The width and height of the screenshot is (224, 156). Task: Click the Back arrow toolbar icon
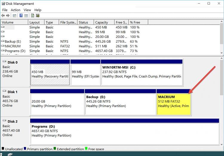pyautogui.click(x=3, y=16)
